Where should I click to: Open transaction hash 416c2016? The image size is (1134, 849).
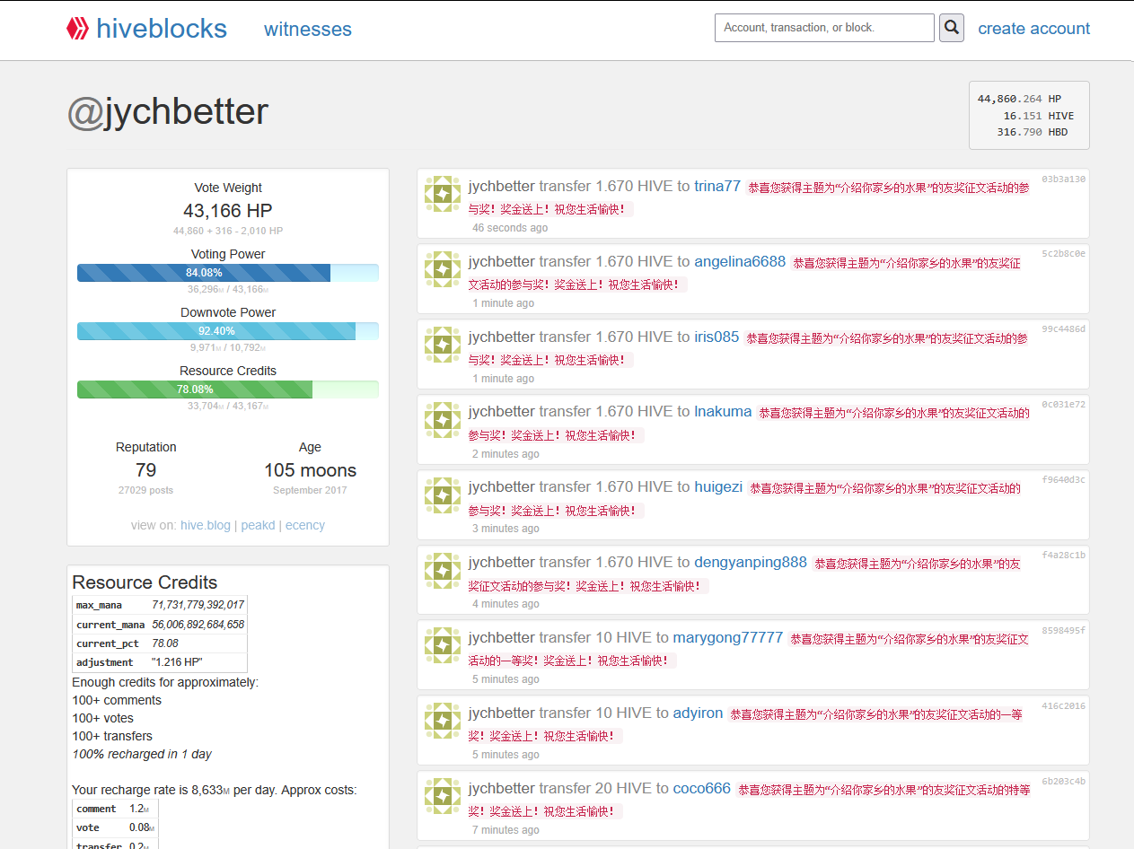[1063, 705]
